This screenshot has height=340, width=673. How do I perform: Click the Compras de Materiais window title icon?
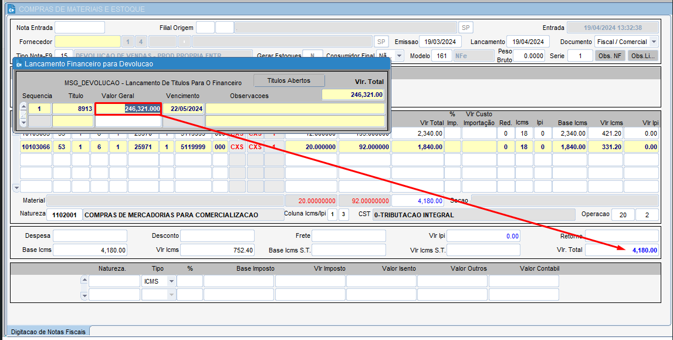click(12, 9)
